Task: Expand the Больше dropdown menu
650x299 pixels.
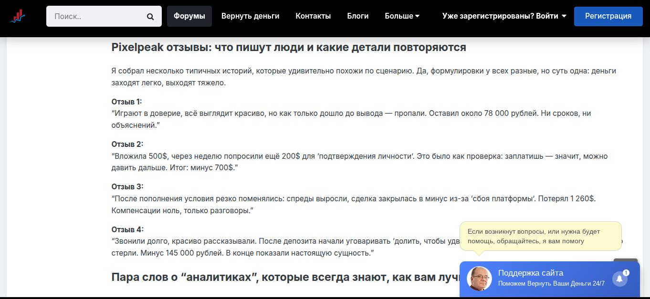Action: 402,16
